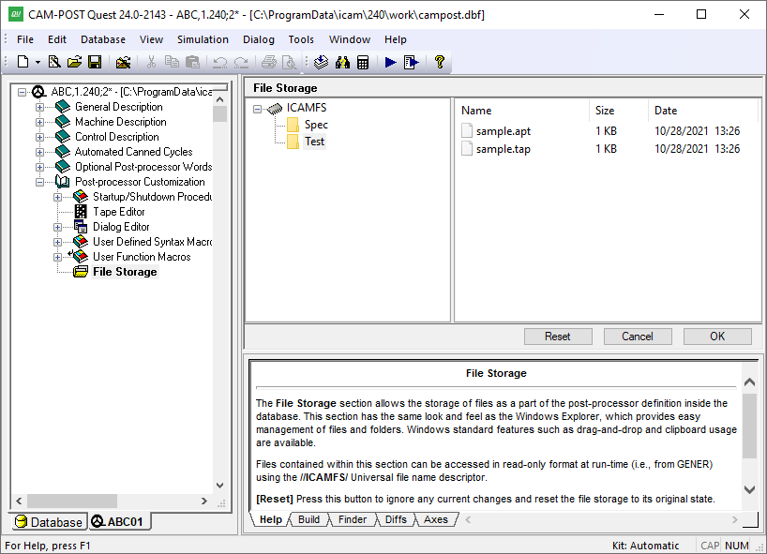Expand the User Defined Syntax Macros node
The height and width of the screenshot is (554, 767).
pos(58,243)
